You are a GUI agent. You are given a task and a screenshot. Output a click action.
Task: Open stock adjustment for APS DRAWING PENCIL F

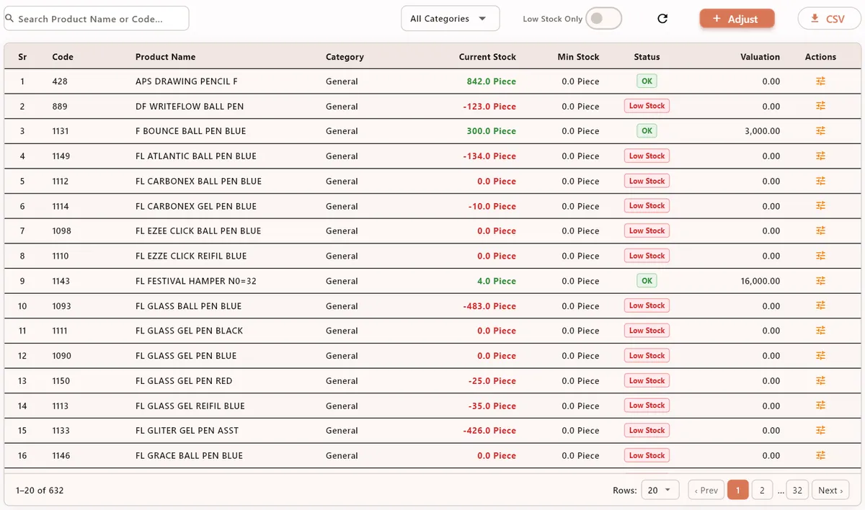pos(820,81)
